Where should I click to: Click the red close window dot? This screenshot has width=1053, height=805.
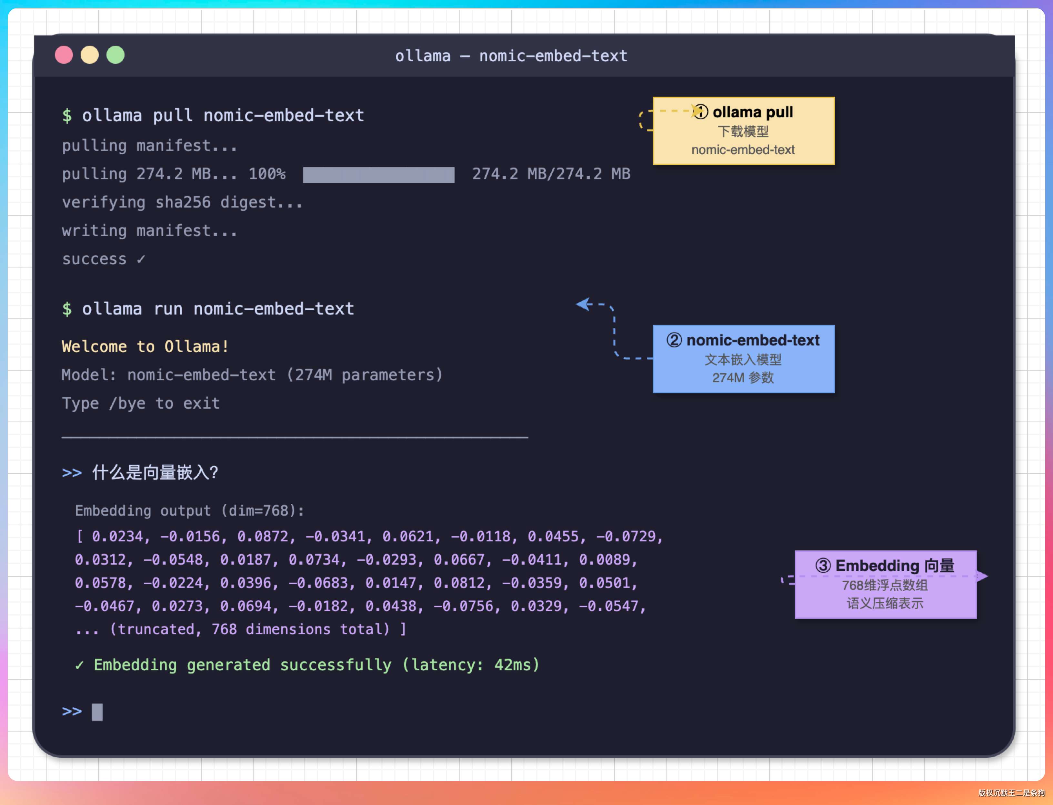[64, 55]
